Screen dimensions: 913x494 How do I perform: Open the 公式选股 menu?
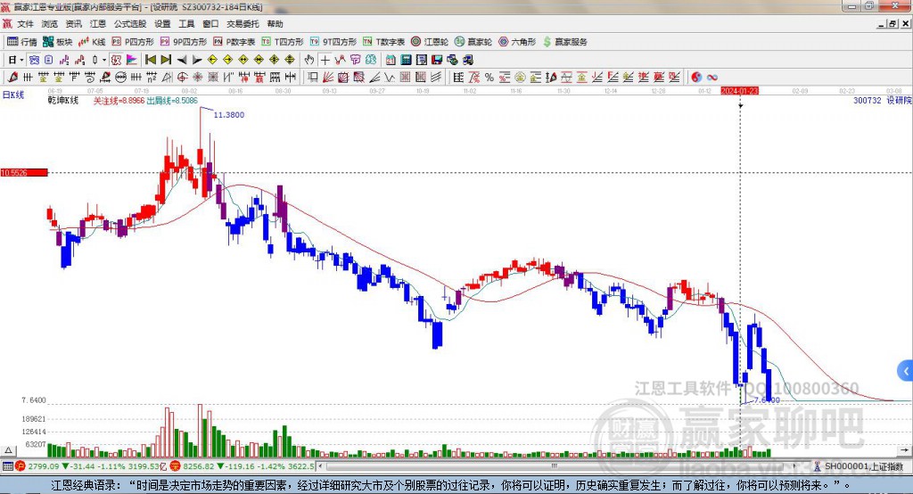point(130,24)
